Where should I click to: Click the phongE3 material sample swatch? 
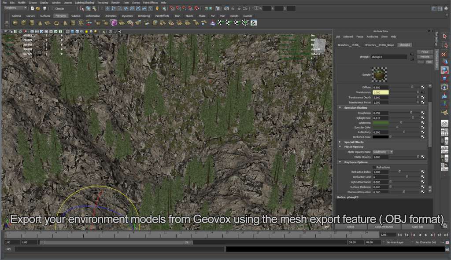click(x=379, y=74)
